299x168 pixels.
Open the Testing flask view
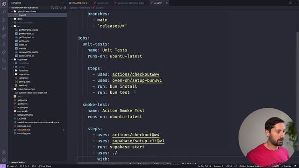[x=4, y=44]
